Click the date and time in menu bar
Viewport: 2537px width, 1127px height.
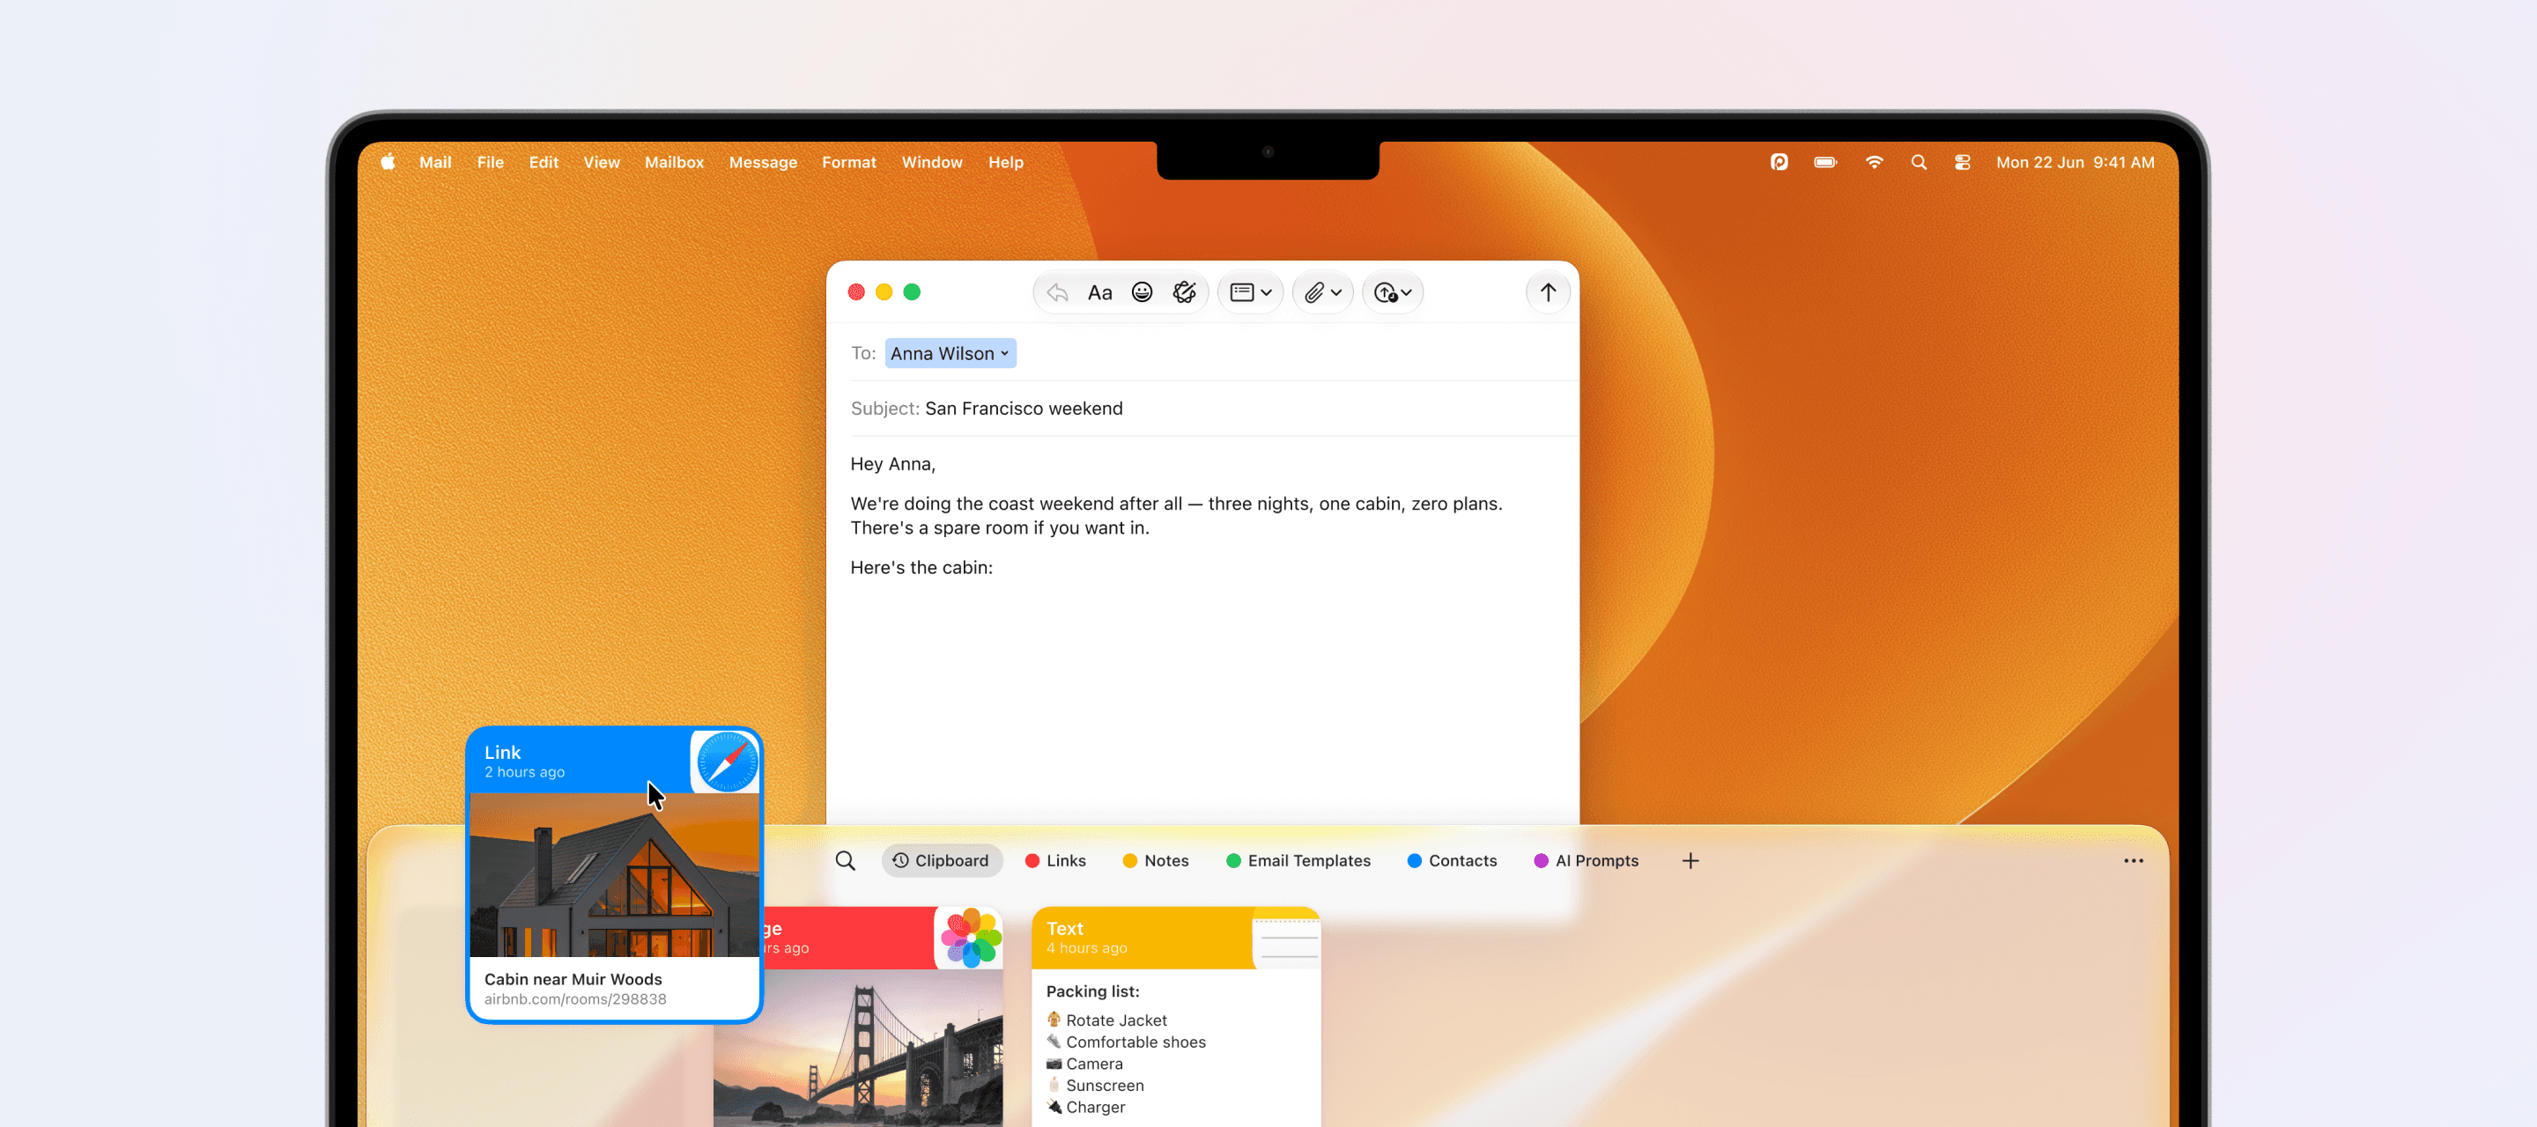[2075, 162]
